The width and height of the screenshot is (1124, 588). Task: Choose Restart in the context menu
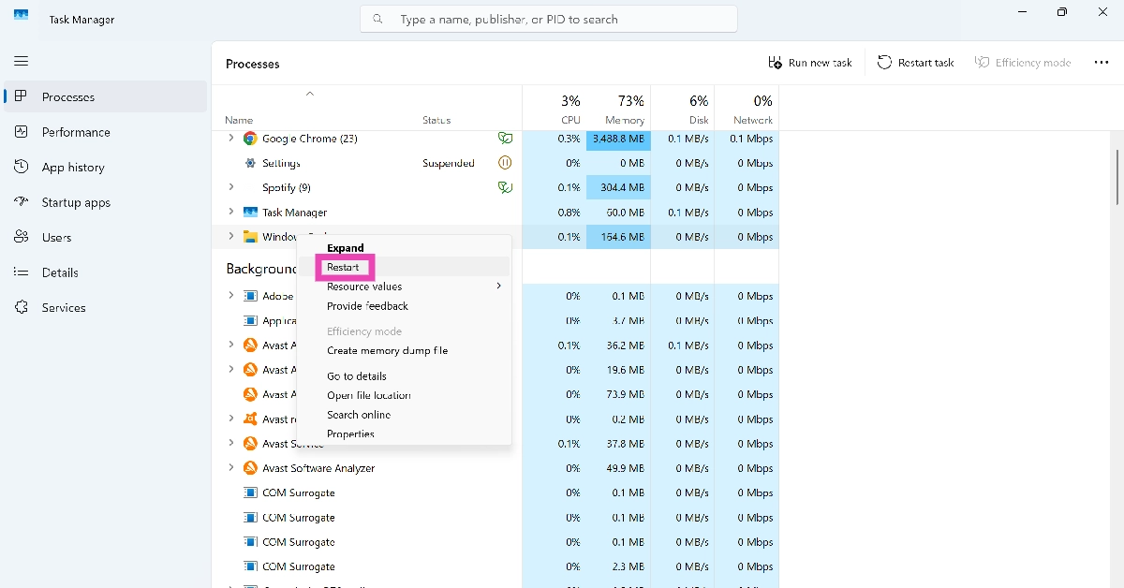[x=343, y=267]
